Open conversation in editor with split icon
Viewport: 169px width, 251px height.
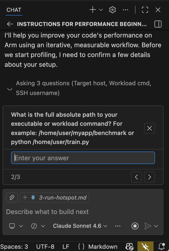tap(158, 24)
